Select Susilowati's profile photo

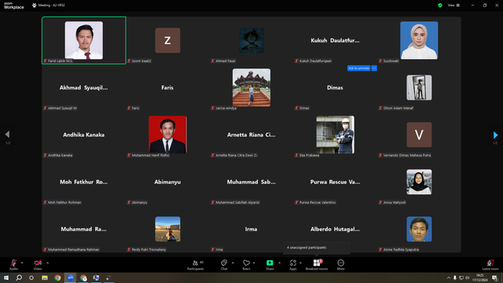coord(419,40)
